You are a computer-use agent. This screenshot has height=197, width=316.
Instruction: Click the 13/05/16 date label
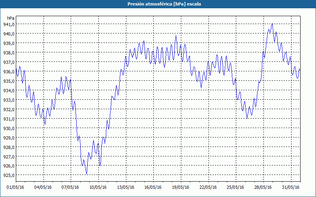tap(126, 188)
